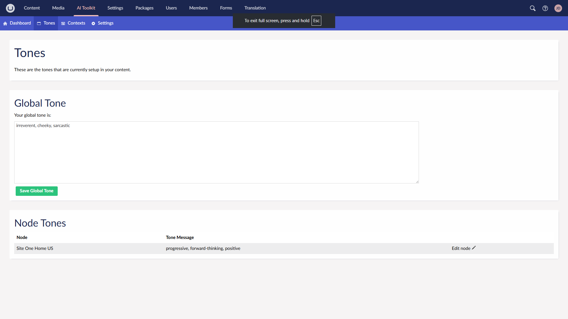Open the Forms section
This screenshot has width=568, height=319.
pyautogui.click(x=226, y=8)
